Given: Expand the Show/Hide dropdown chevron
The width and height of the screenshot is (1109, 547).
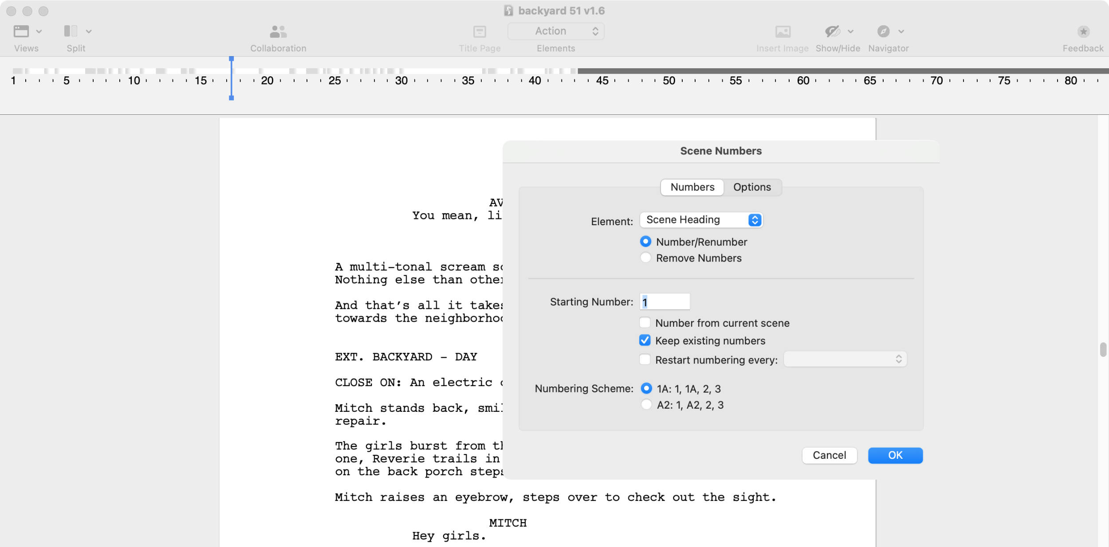Looking at the screenshot, I should 850,31.
